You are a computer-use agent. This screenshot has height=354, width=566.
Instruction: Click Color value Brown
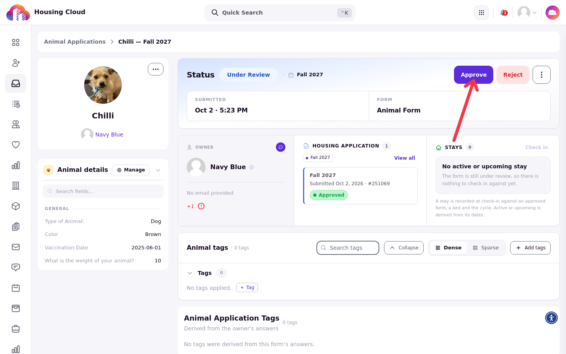(153, 234)
